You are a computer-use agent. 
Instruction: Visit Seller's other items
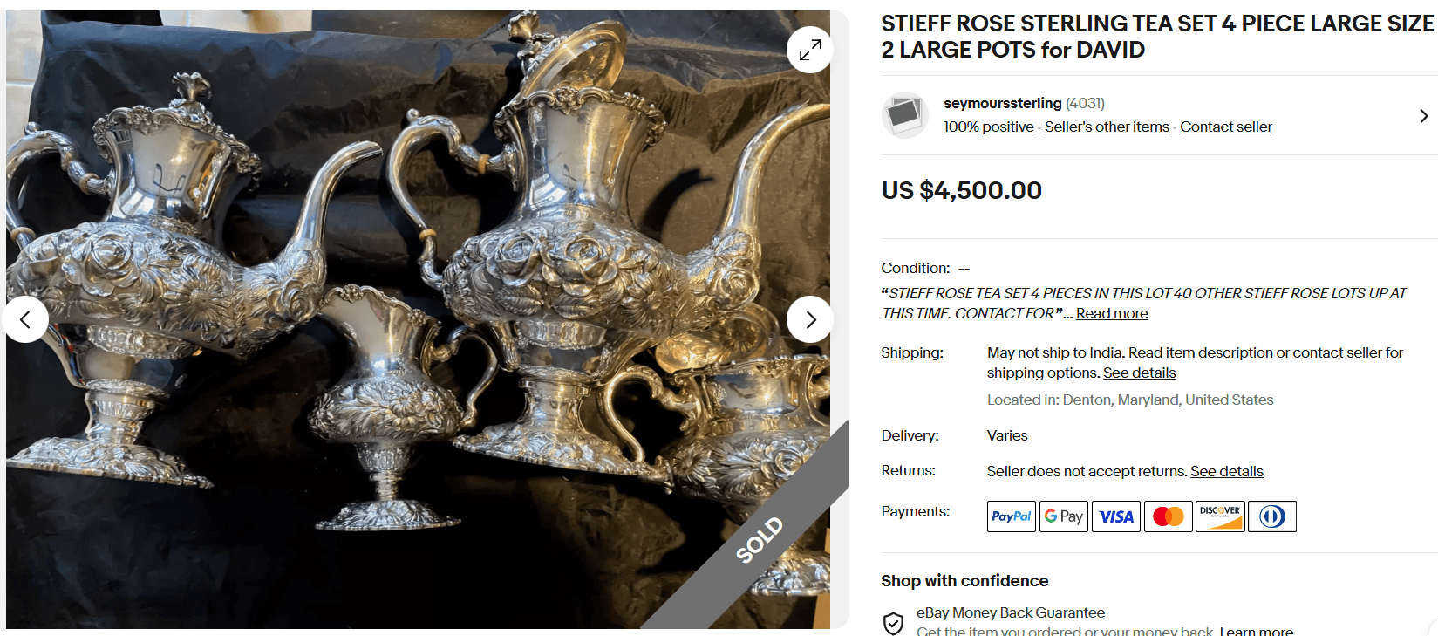1106,127
